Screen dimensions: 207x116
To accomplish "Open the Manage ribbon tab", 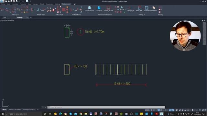I will 35,4.
